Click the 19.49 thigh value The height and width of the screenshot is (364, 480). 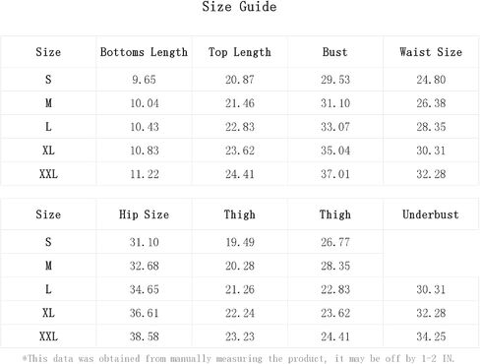[x=240, y=242]
